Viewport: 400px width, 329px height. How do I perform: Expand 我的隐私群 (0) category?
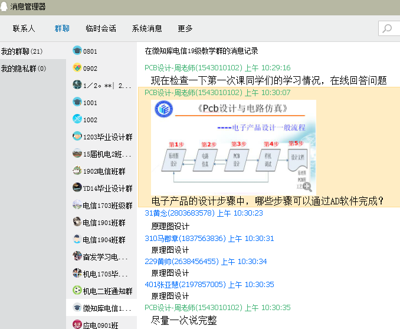tap(24, 69)
